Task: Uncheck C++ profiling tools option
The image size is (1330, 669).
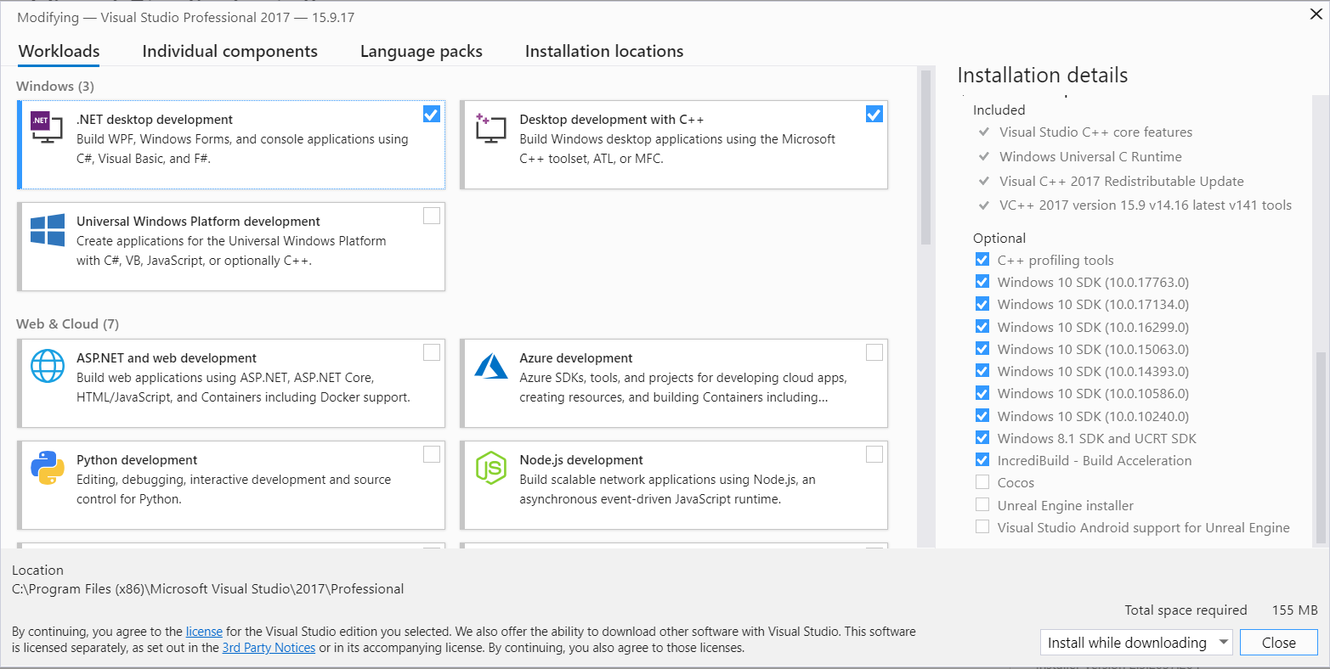Action: click(982, 260)
